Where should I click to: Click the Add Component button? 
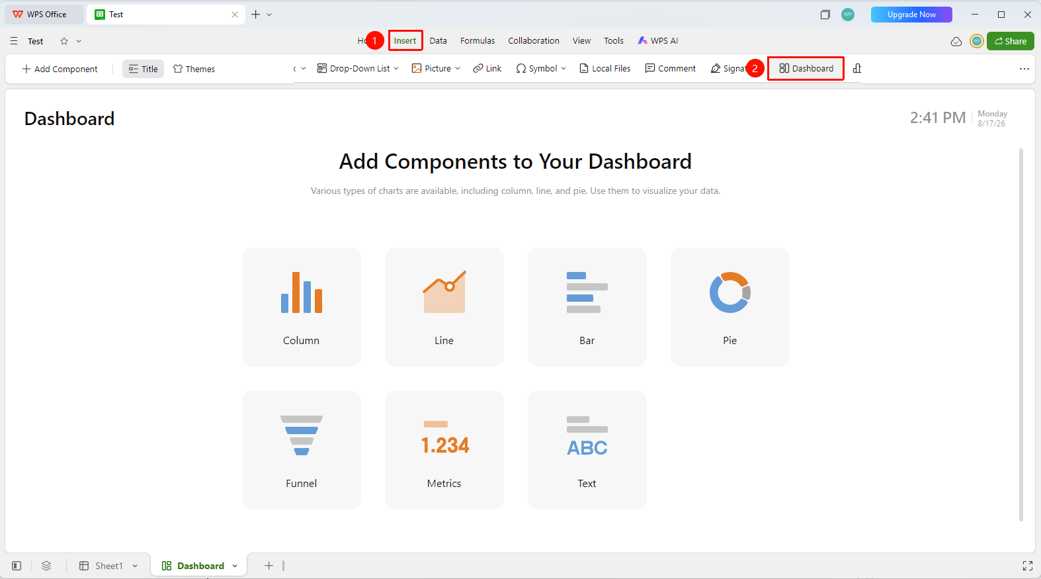click(x=60, y=69)
